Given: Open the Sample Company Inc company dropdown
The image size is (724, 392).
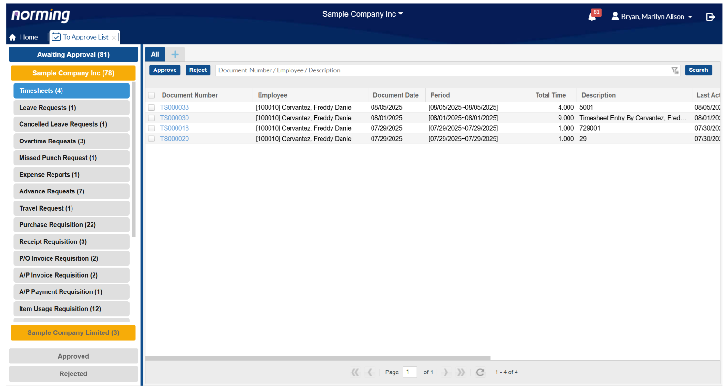Looking at the screenshot, I should pos(362,14).
